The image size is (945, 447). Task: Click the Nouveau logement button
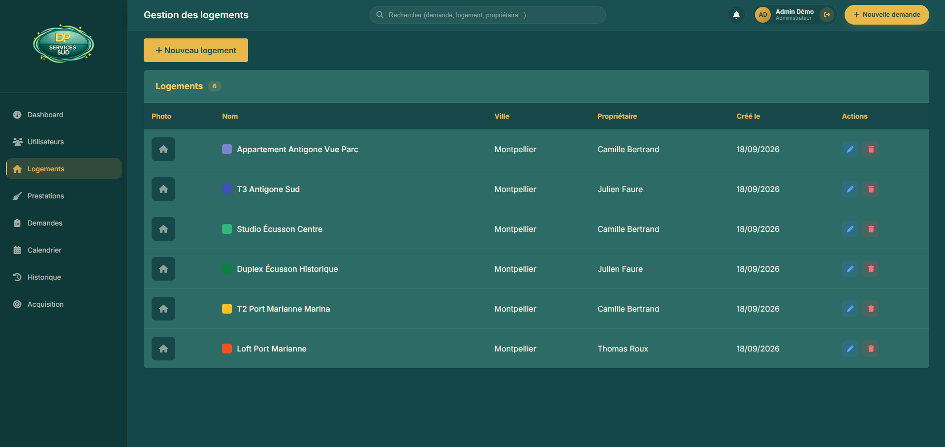click(196, 50)
